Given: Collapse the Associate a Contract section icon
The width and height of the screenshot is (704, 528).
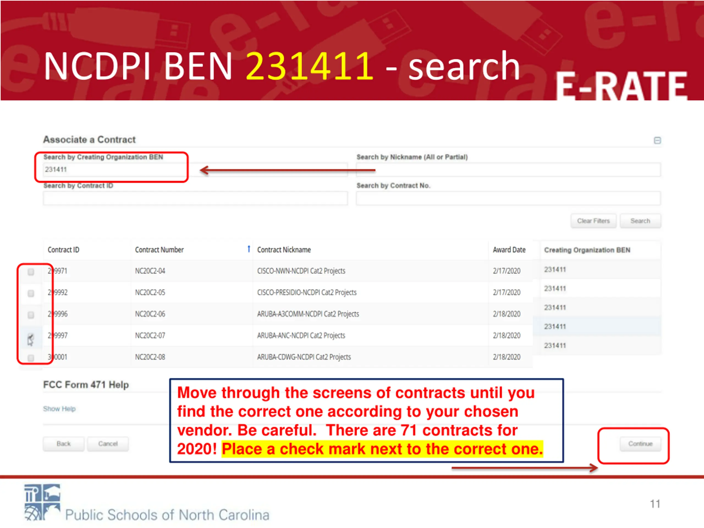Looking at the screenshot, I should click(x=657, y=140).
